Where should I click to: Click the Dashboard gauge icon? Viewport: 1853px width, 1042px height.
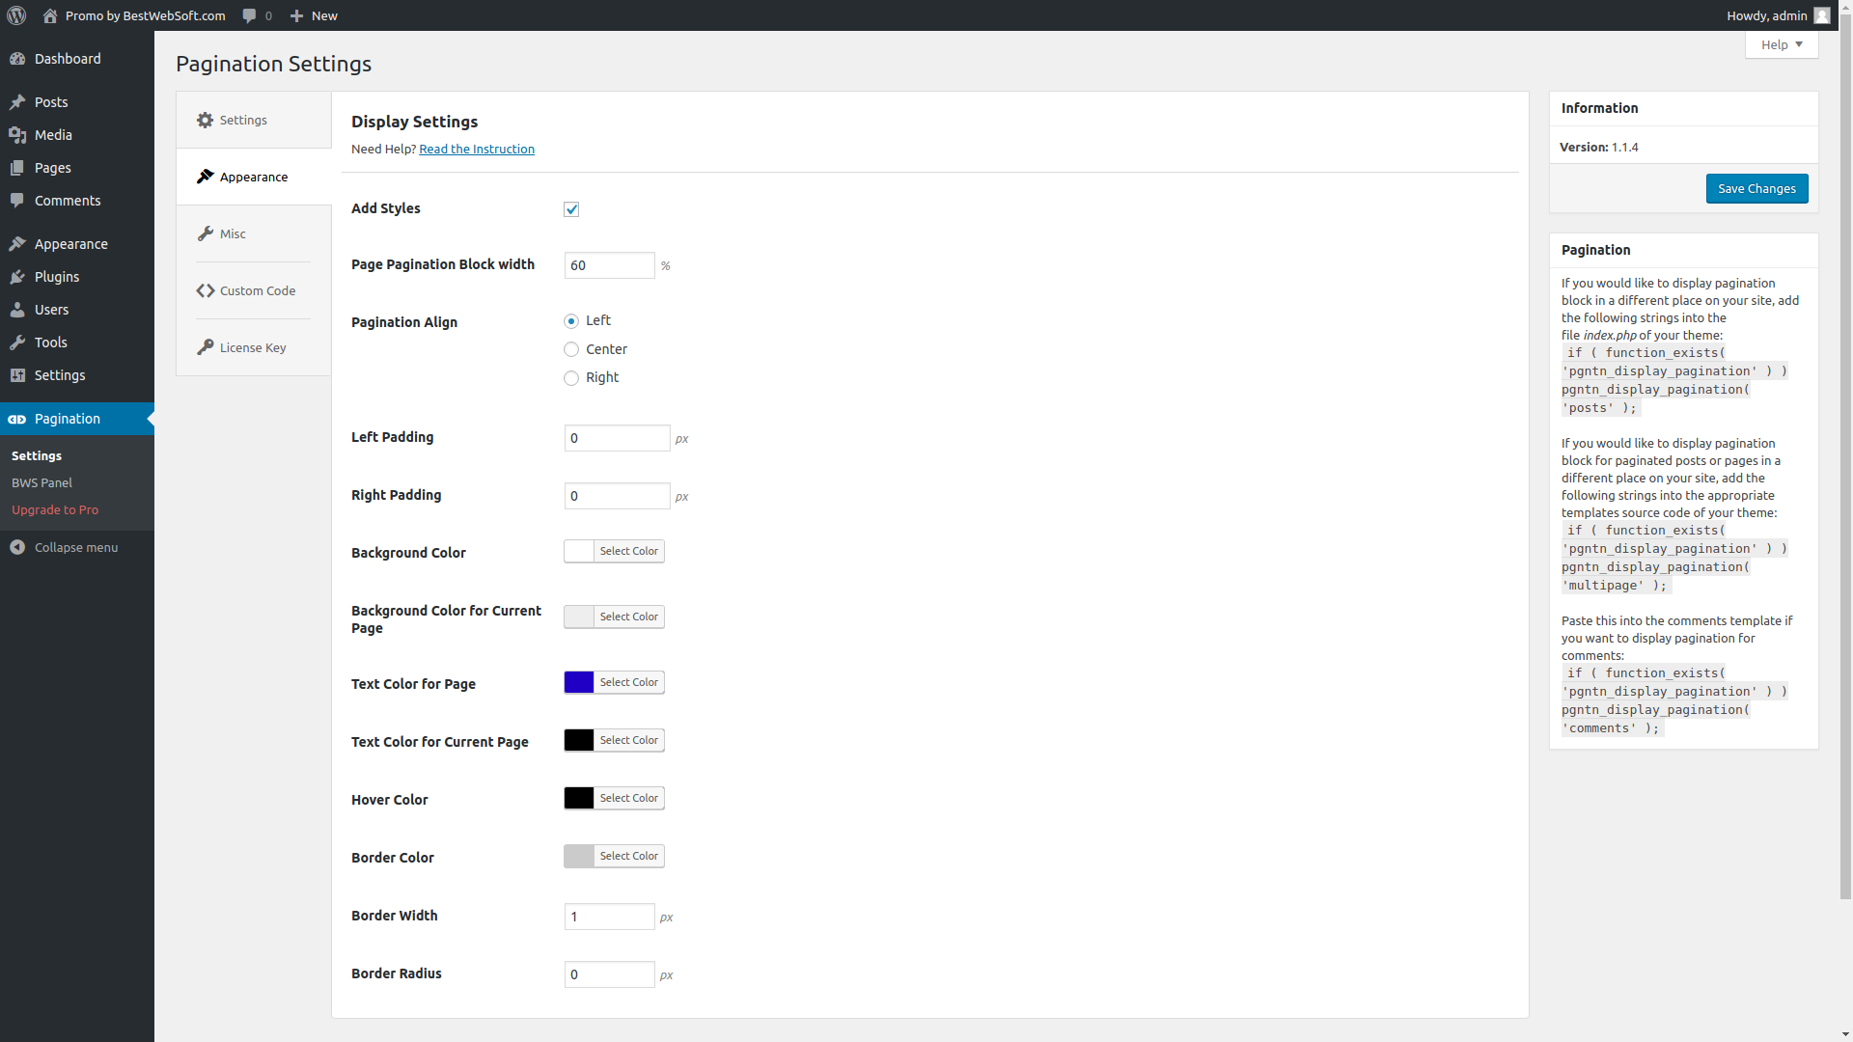click(x=17, y=59)
